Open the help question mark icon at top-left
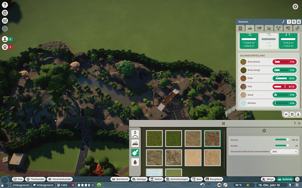This screenshot has height=188, width=302. (5, 5)
